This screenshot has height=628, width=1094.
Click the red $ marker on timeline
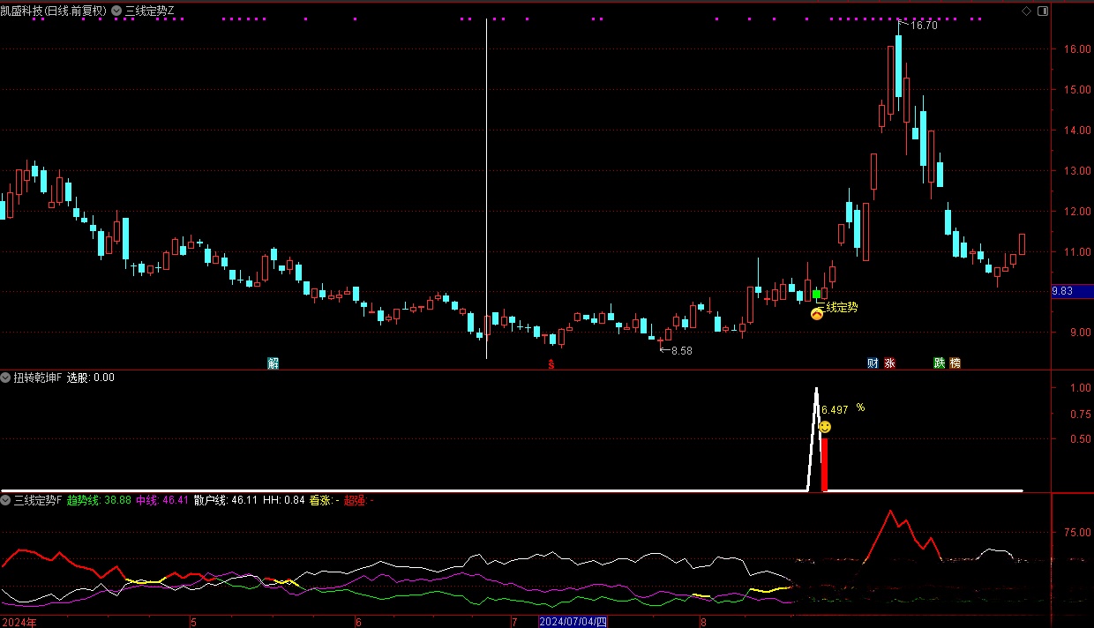[551, 363]
